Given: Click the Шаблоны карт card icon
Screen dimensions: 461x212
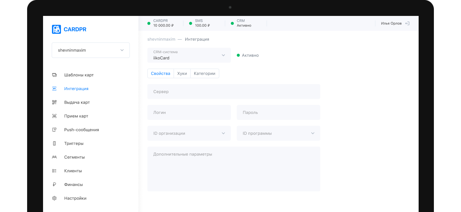Looking at the screenshot, I should (54, 75).
